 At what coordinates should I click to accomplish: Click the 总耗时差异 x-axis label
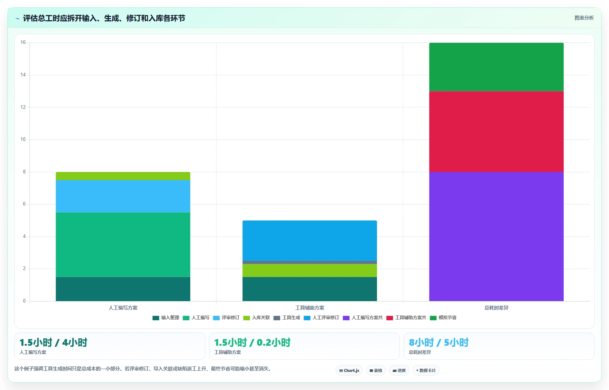[496, 308]
